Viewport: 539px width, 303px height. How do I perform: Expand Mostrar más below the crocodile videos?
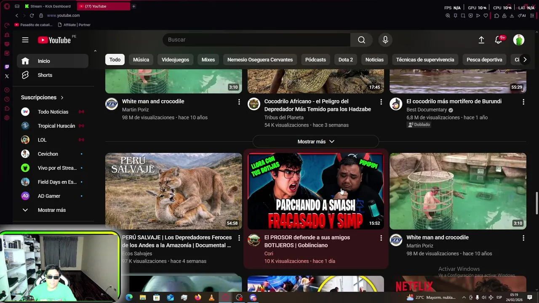[316, 141]
